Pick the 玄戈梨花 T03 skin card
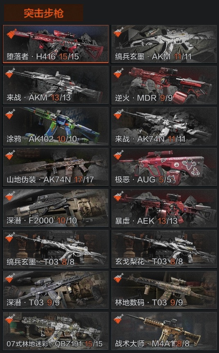Screen dimensions: 219x353 tap(164, 249)
